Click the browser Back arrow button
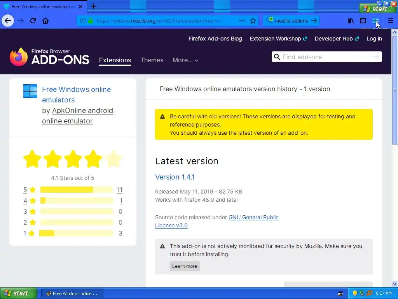398x299 pixels. coord(8,21)
